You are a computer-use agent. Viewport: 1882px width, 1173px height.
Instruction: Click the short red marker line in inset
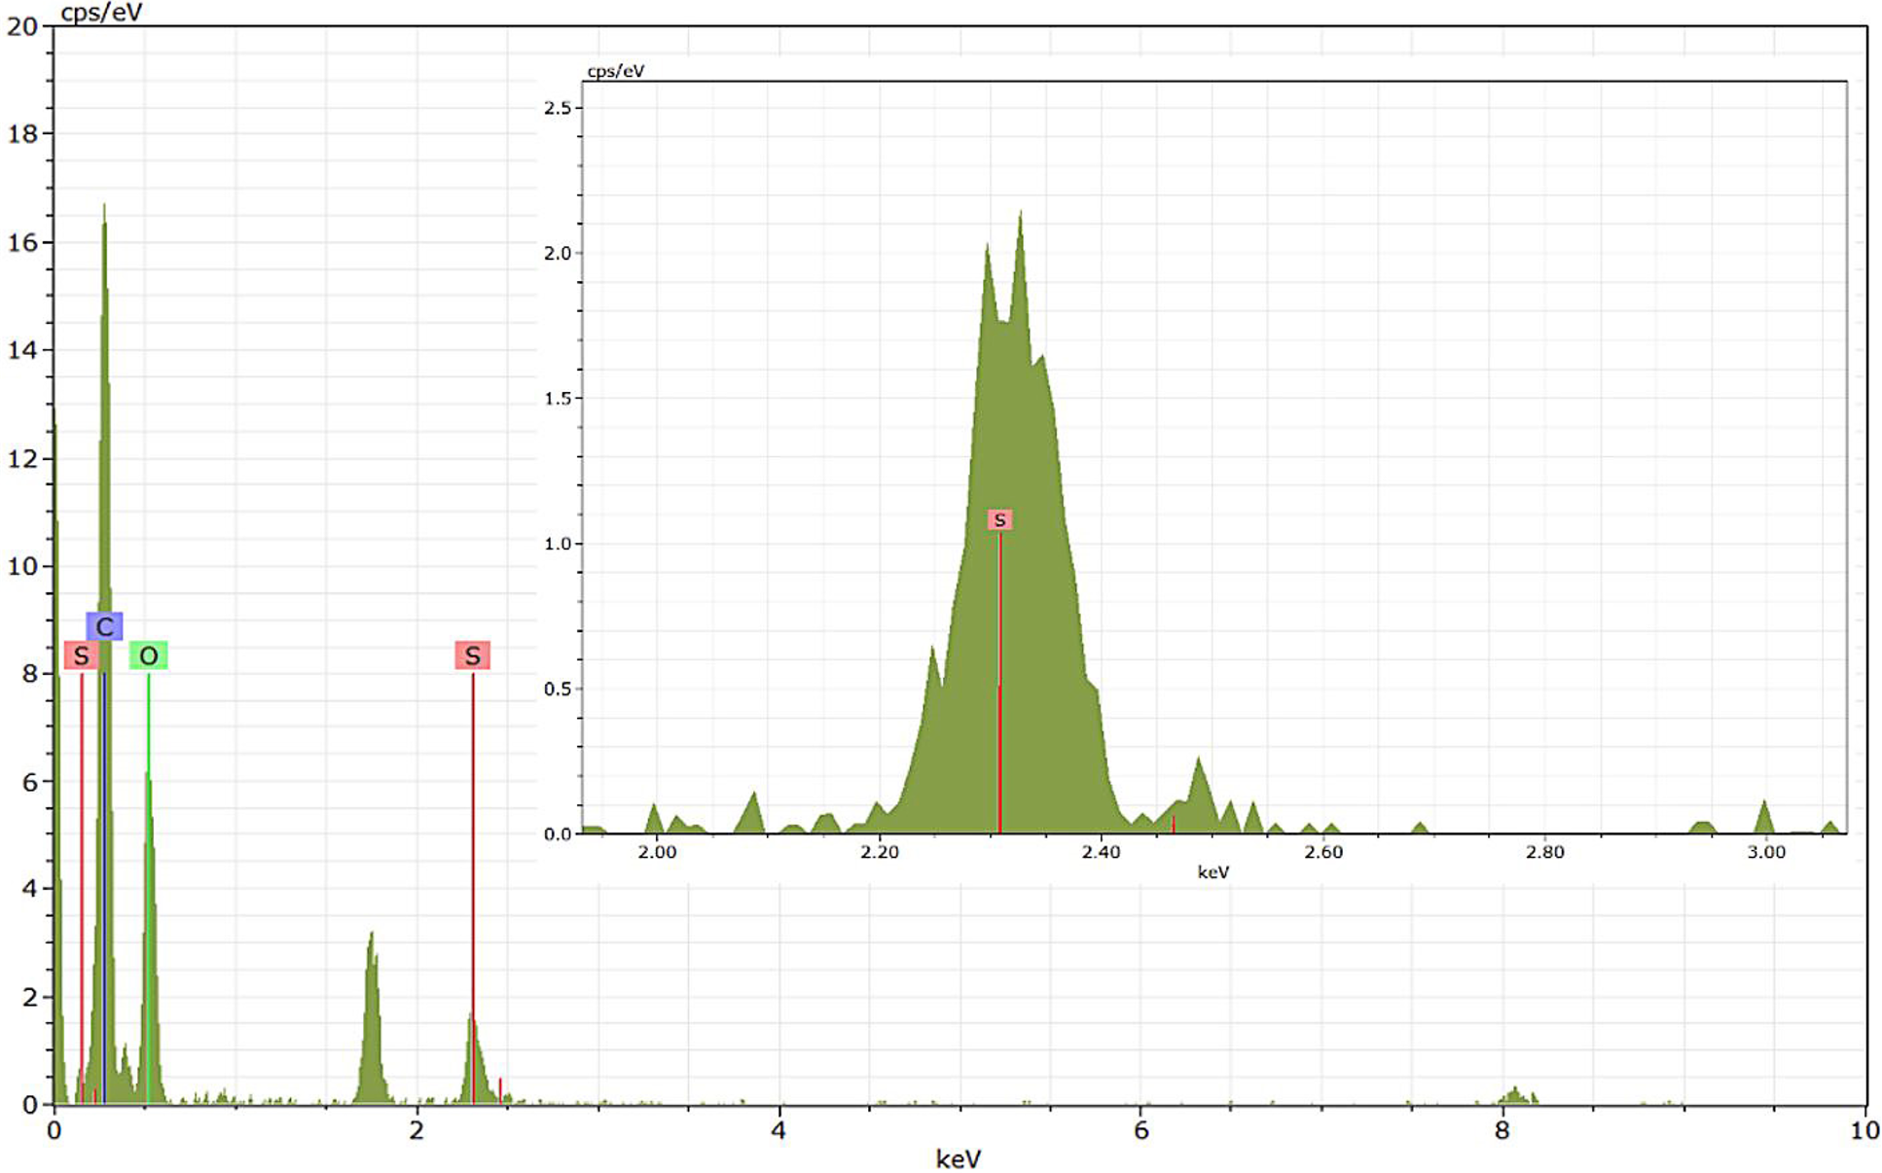pyautogui.click(x=1173, y=824)
